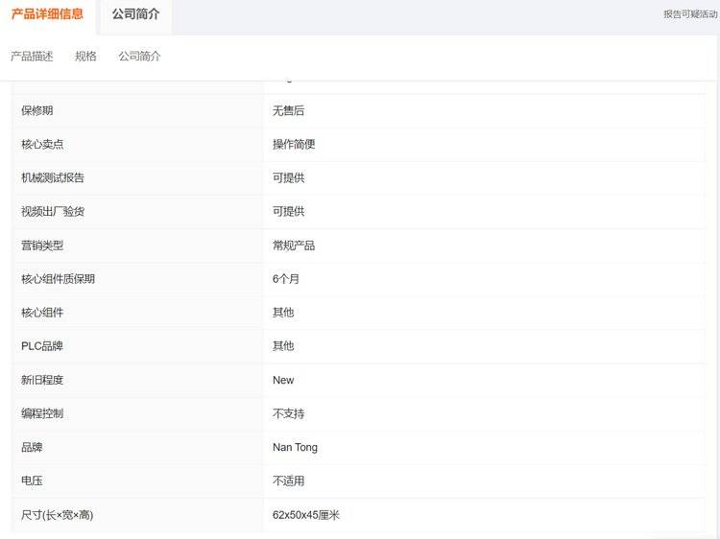The height and width of the screenshot is (539, 720).
Task: Select the 规格 sub-navigation item
Action: 85,57
